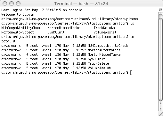Image resolution: width=163 pixels, height=116 pixels.
Task: Click the 'Welcome to Darwin!' line
Action: click(19, 14)
